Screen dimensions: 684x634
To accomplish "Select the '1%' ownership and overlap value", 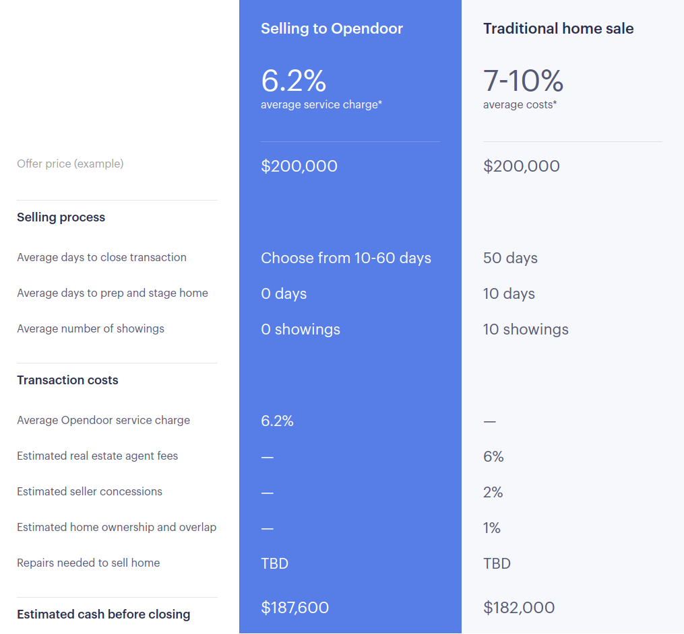I will click(492, 528).
